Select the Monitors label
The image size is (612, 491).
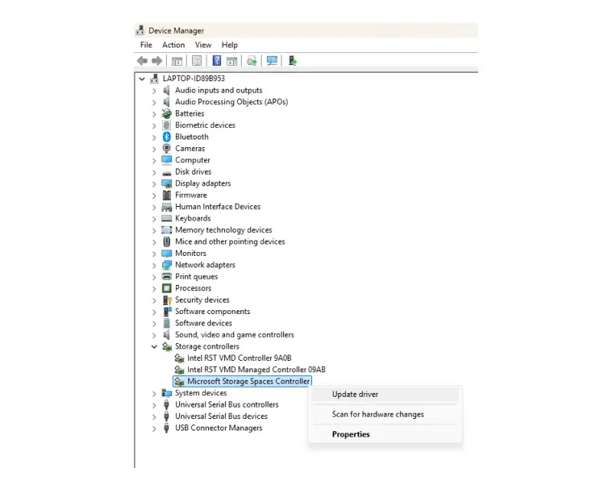click(x=190, y=254)
